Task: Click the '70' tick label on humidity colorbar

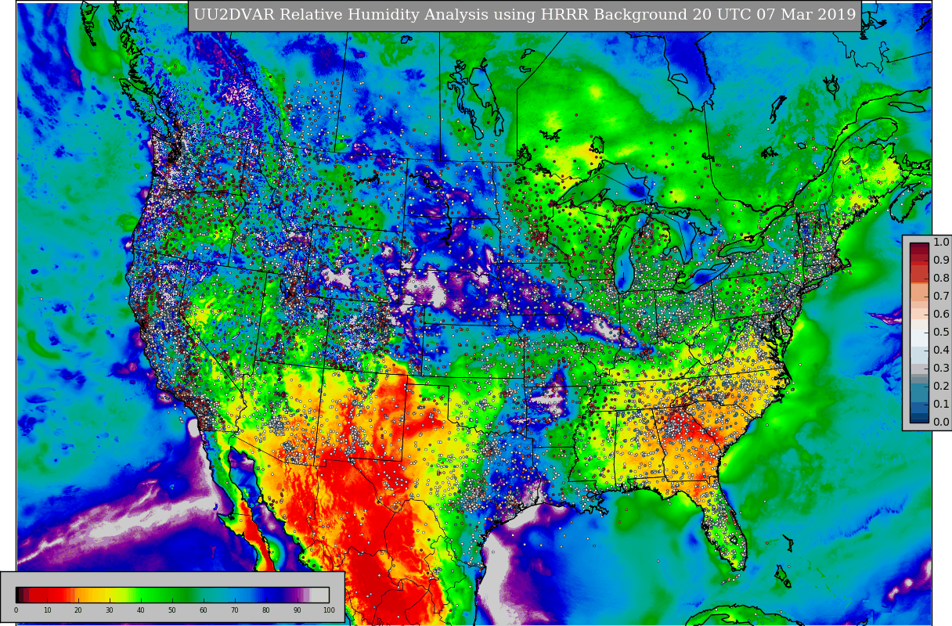Action: pos(235,610)
